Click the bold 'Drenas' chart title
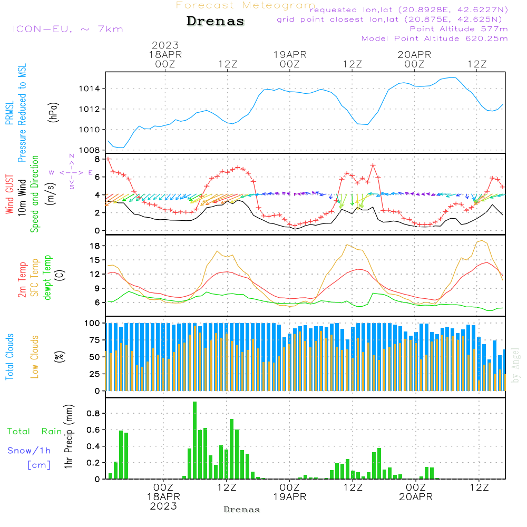This screenshot has width=527, height=527. [216, 21]
